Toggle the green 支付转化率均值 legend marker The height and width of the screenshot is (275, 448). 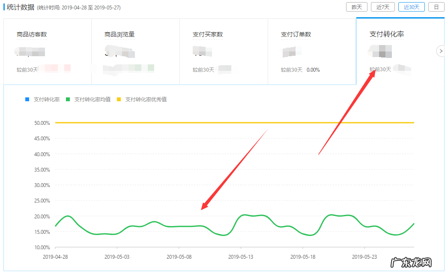pyautogui.click(x=69, y=99)
